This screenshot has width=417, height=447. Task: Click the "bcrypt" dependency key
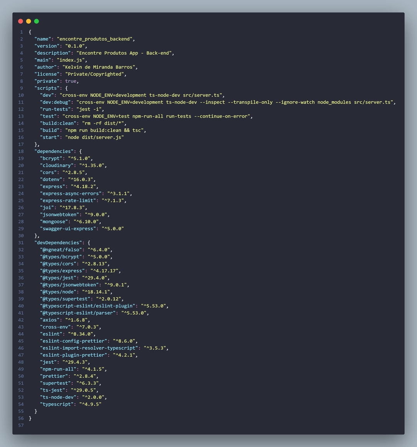click(51, 159)
